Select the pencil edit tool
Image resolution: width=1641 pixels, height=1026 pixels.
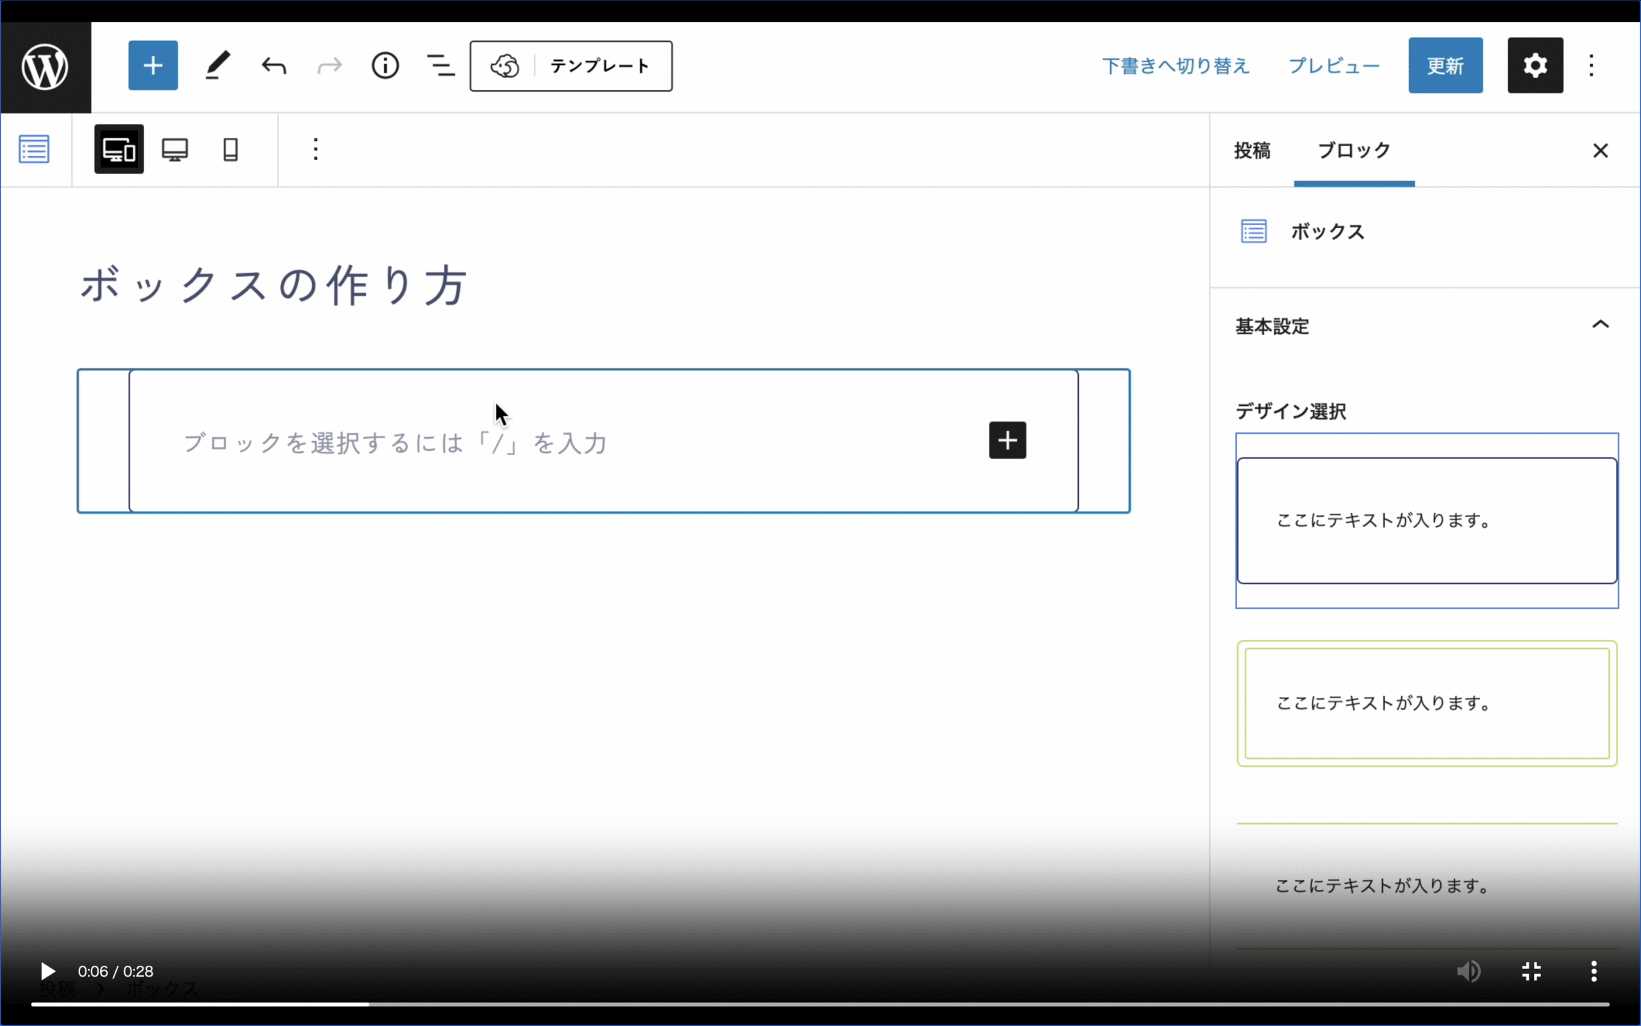pyautogui.click(x=218, y=66)
